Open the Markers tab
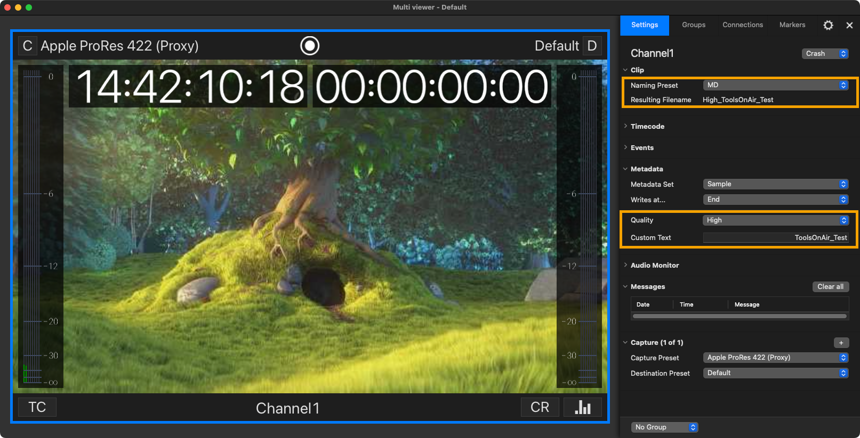 pos(792,25)
